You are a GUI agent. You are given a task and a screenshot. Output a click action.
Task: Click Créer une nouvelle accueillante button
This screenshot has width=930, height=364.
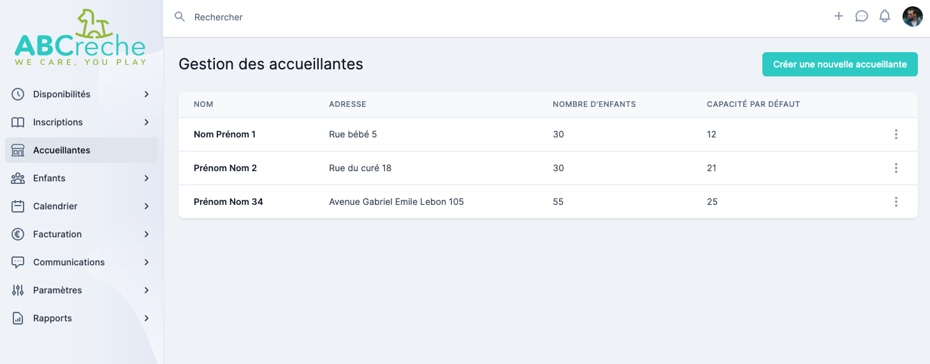(839, 64)
